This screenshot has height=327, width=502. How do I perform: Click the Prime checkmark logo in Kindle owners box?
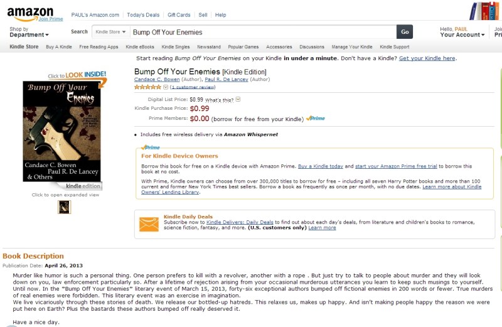pyautogui.click(x=151, y=148)
